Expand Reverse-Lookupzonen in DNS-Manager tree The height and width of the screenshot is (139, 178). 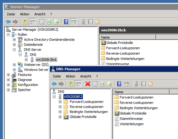(60, 107)
